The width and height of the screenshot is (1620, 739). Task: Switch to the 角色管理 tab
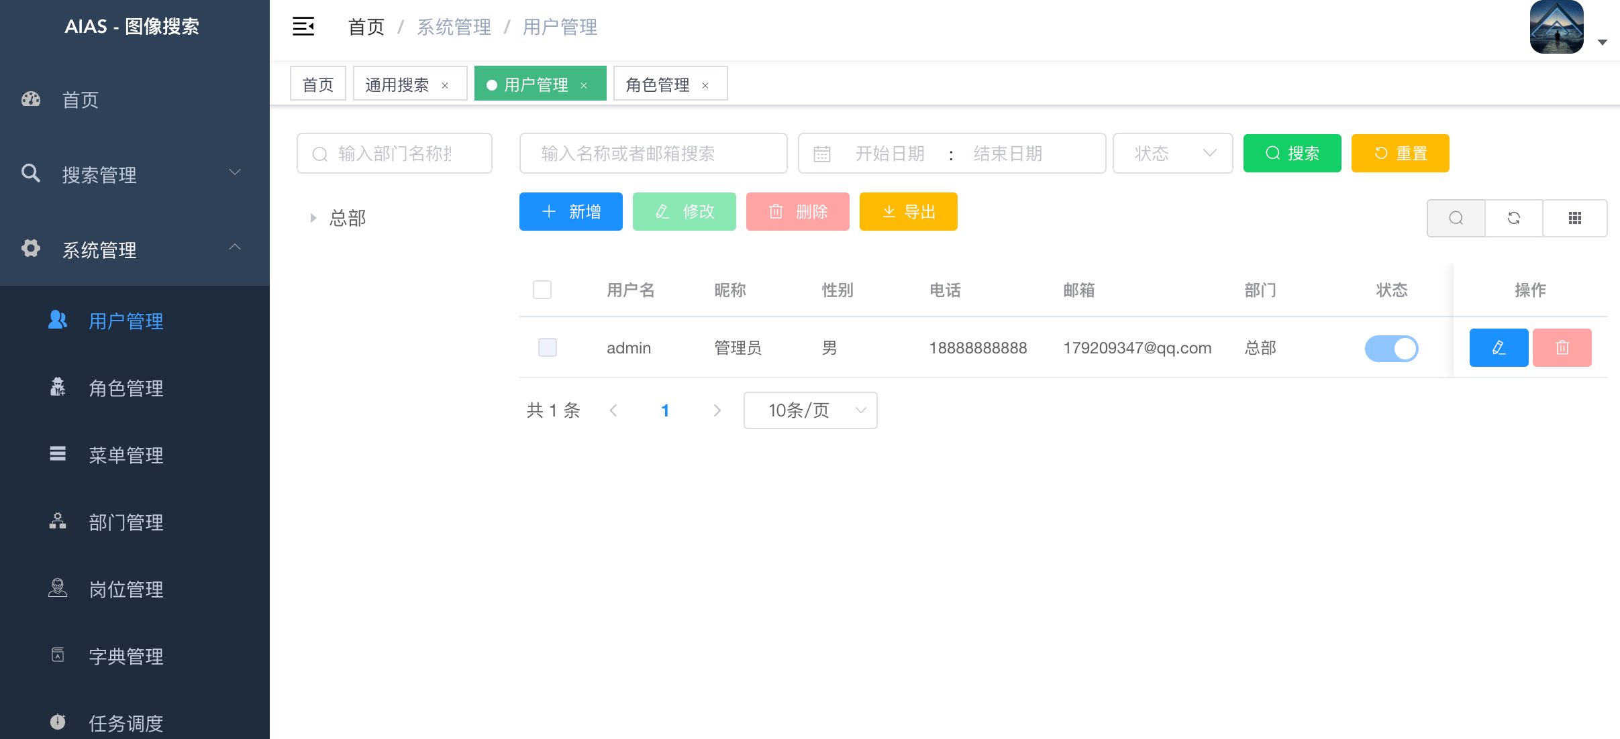tap(658, 84)
